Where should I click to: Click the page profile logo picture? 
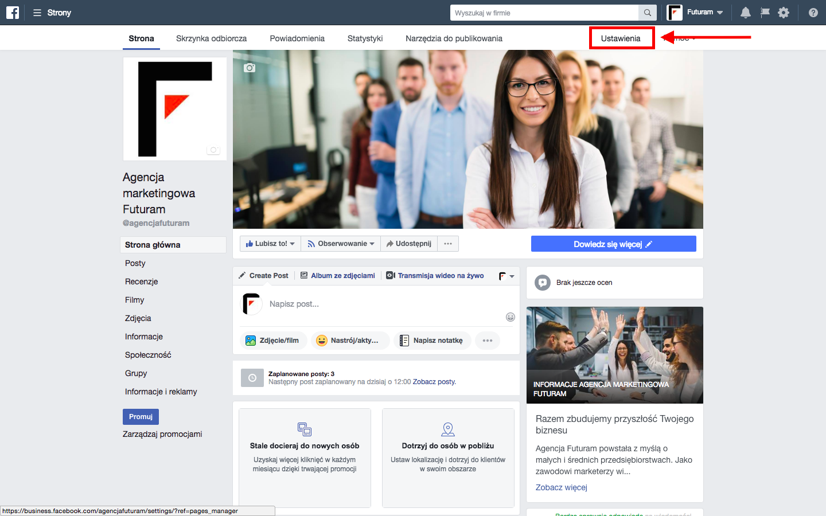click(x=175, y=109)
